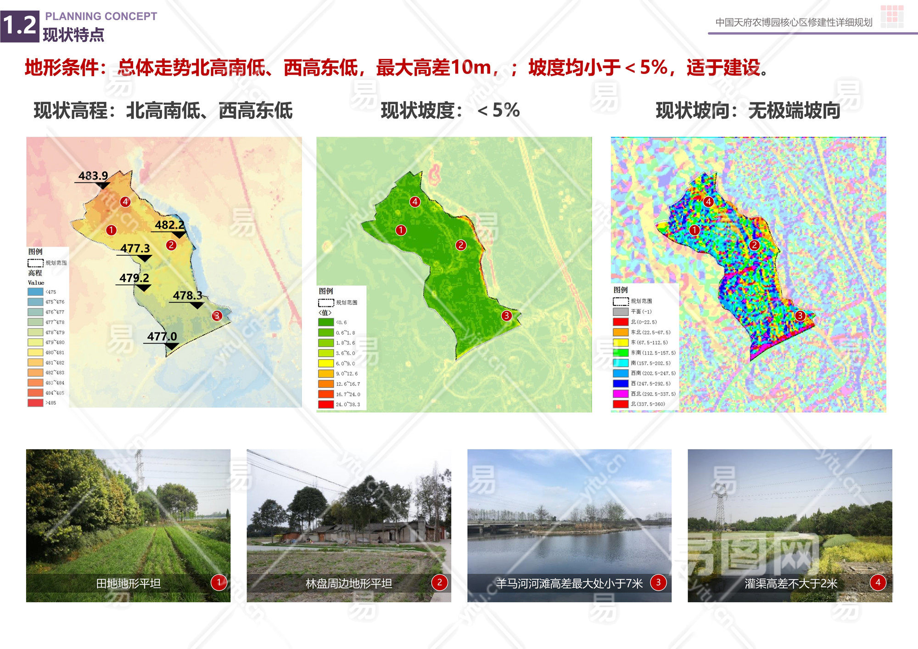
Task: Click the <0.6 green slope legend swatch
Action: [325, 322]
